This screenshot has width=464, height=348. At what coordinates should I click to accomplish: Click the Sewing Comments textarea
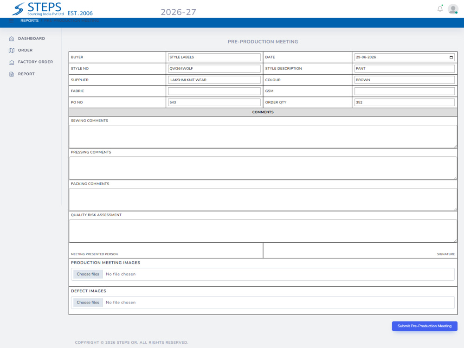click(x=263, y=136)
